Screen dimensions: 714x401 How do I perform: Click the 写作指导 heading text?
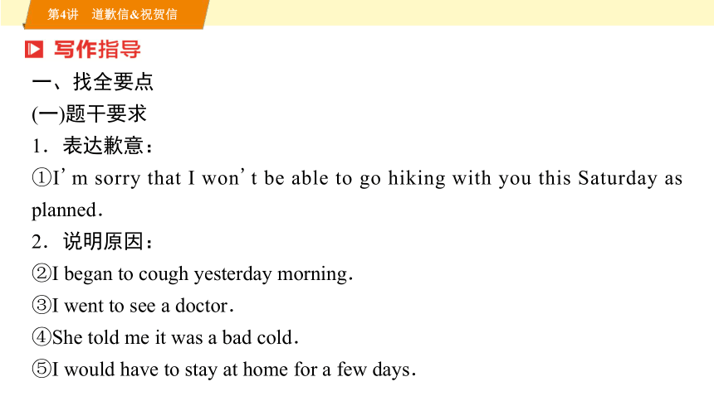[x=97, y=50]
